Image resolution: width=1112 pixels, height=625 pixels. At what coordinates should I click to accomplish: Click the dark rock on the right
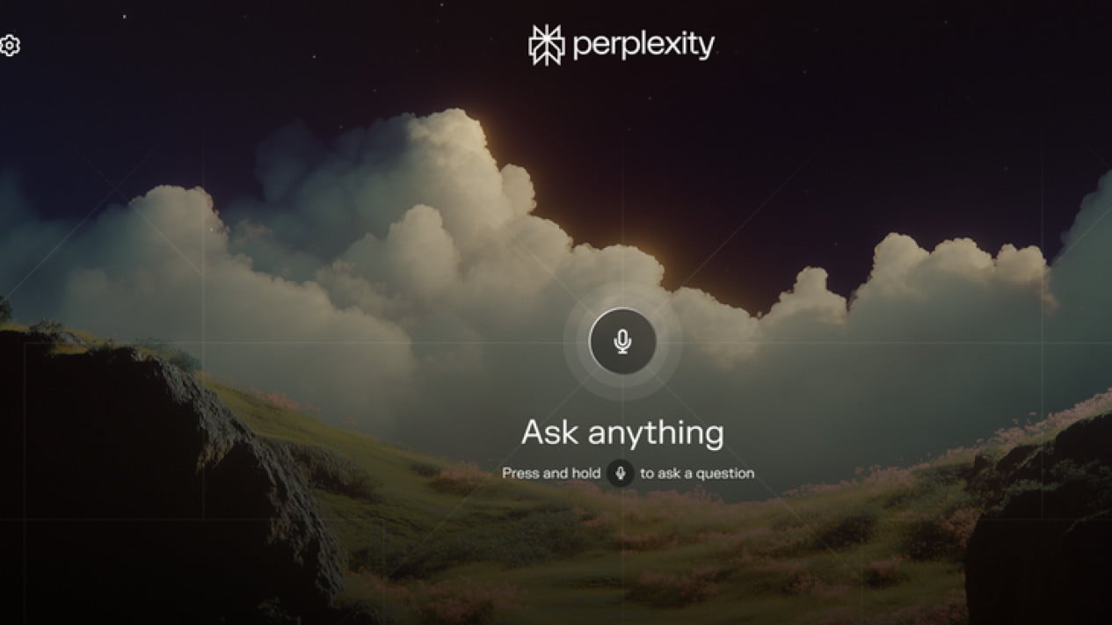[x=1042, y=527]
